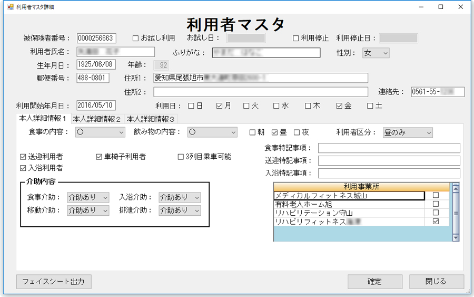474x297 pixels.
Task: Enable the 利用停止 checkbox
Action: [x=295, y=39]
